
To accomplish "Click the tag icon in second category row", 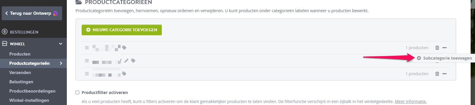I will tap(133, 61).
